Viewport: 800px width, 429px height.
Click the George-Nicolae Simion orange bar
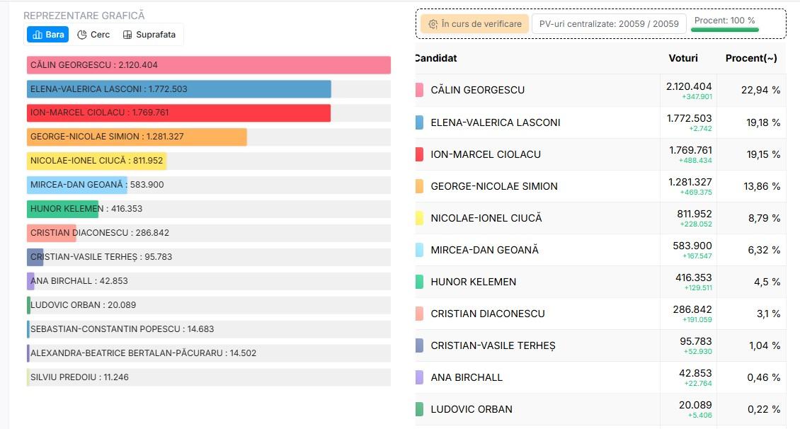pos(137,137)
